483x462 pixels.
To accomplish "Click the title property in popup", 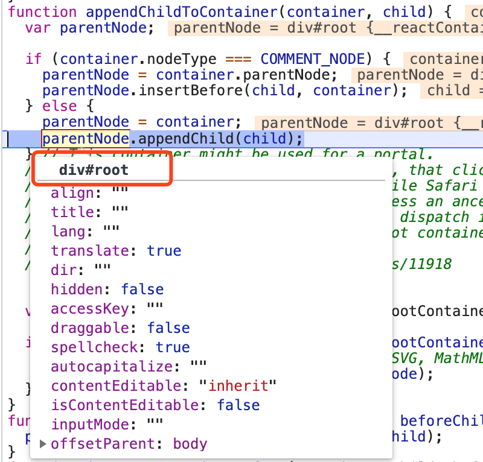I will pyautogui.click(x=89, y=212).
